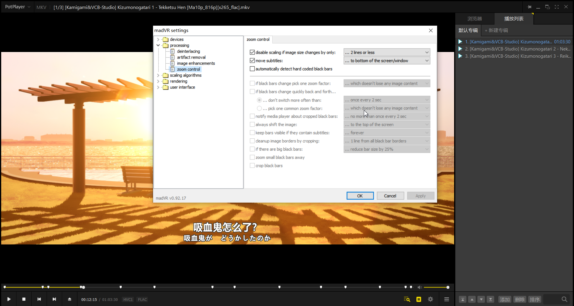Click the playlist search magnifier icon
The image size is (574, 306).
click(564, 299)
